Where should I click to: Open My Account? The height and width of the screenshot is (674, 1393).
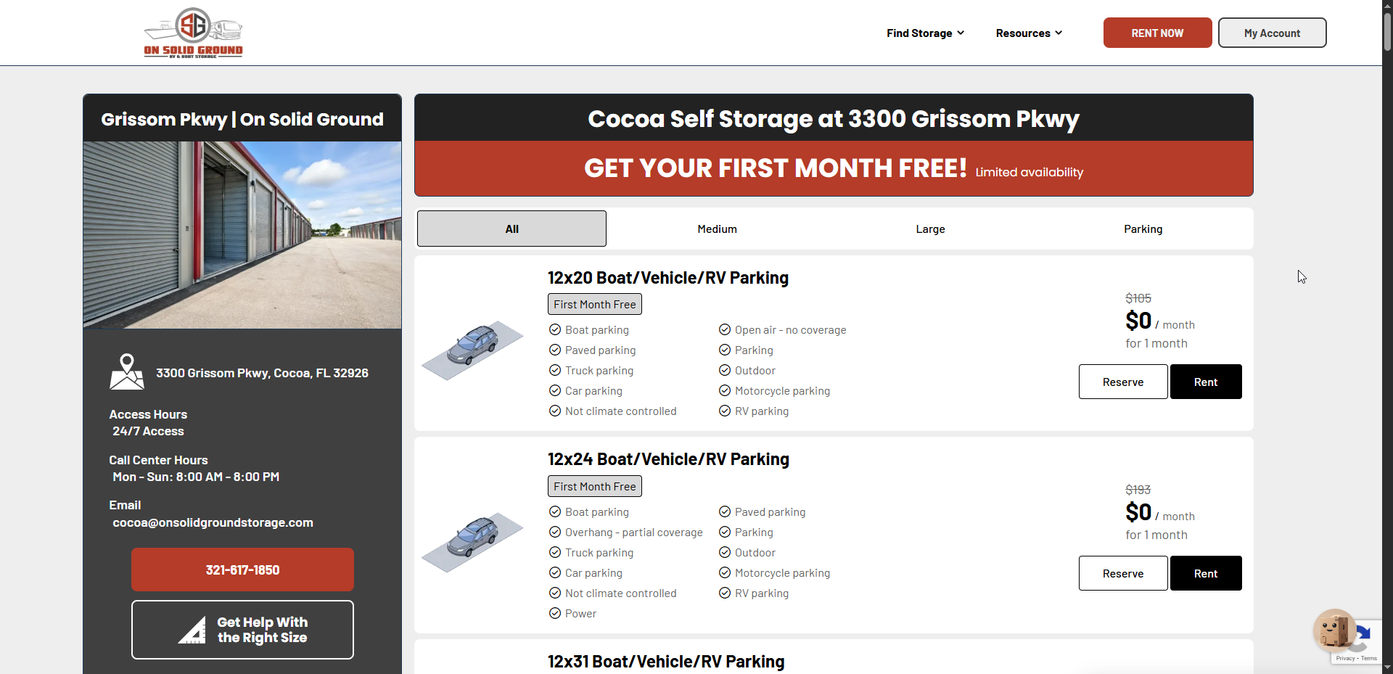click(x=1272, y=33)
